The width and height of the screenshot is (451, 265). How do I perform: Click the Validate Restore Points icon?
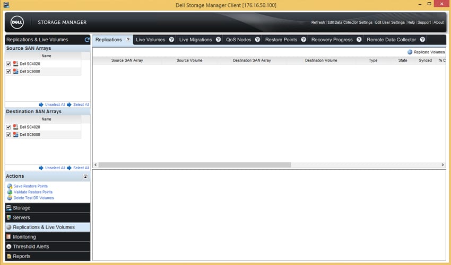[x=10, y=192]
